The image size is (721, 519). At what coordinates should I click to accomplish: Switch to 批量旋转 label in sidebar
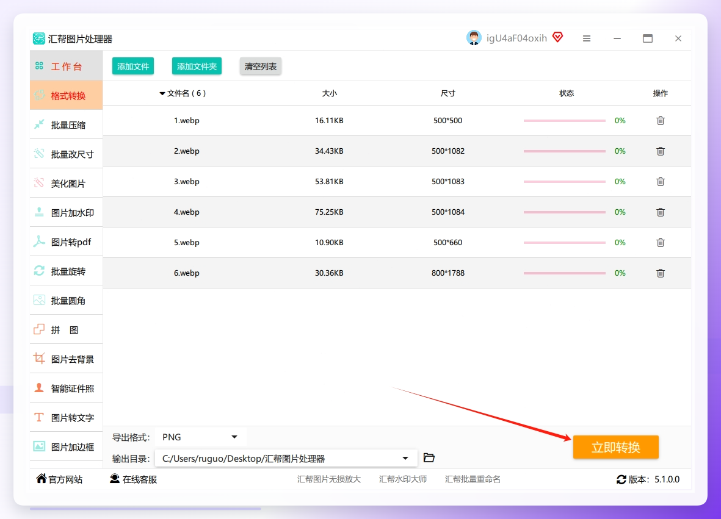coord(68,271)
